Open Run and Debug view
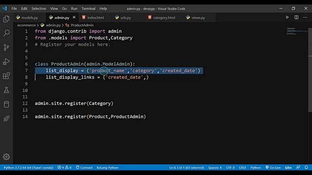 click(x=6, y=62)
